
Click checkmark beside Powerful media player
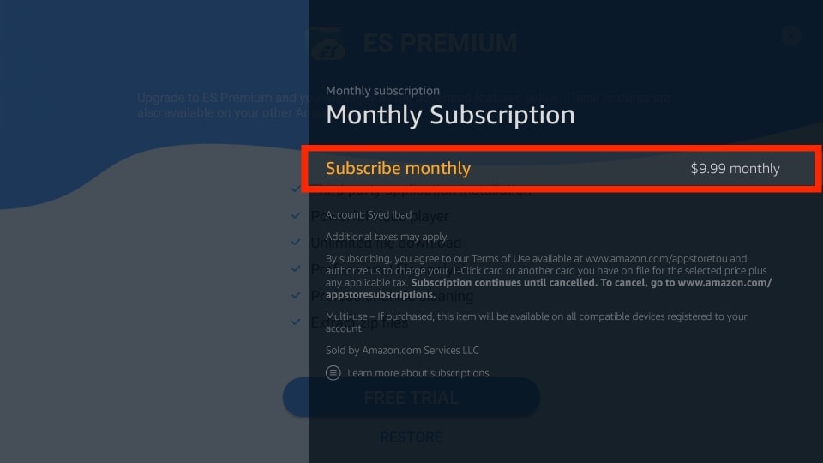(x=296, y=215)
